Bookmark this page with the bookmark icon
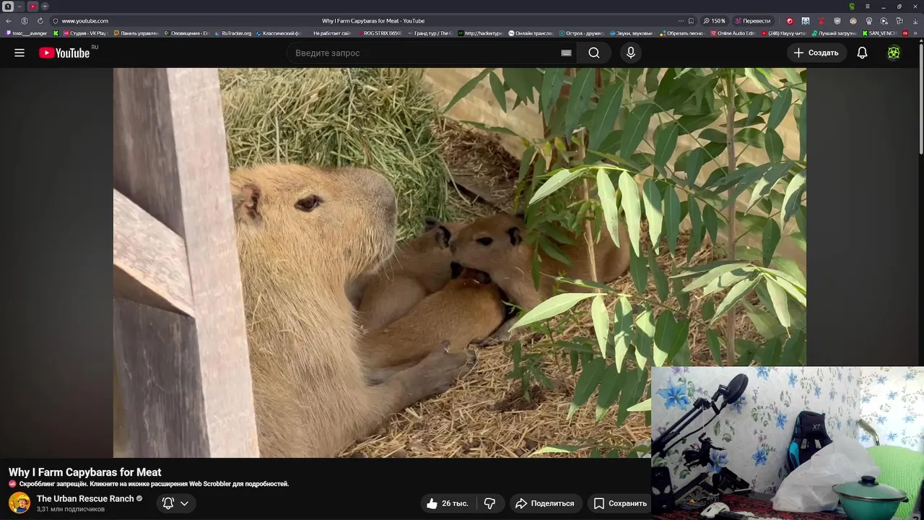 coord(691,21)
